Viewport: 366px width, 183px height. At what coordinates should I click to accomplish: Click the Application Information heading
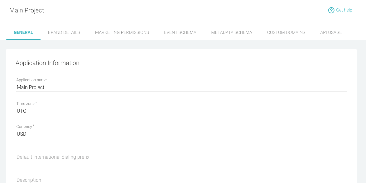click(x=48, y=63)
